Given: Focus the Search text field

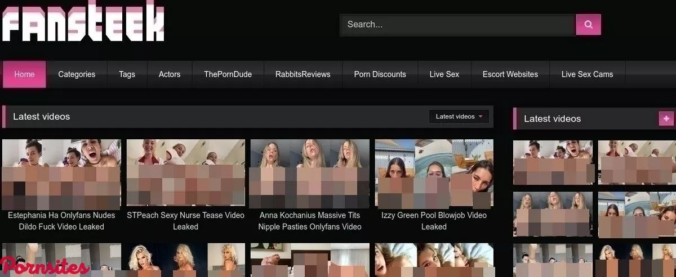Looking at the screenshot, I should 457,25.
